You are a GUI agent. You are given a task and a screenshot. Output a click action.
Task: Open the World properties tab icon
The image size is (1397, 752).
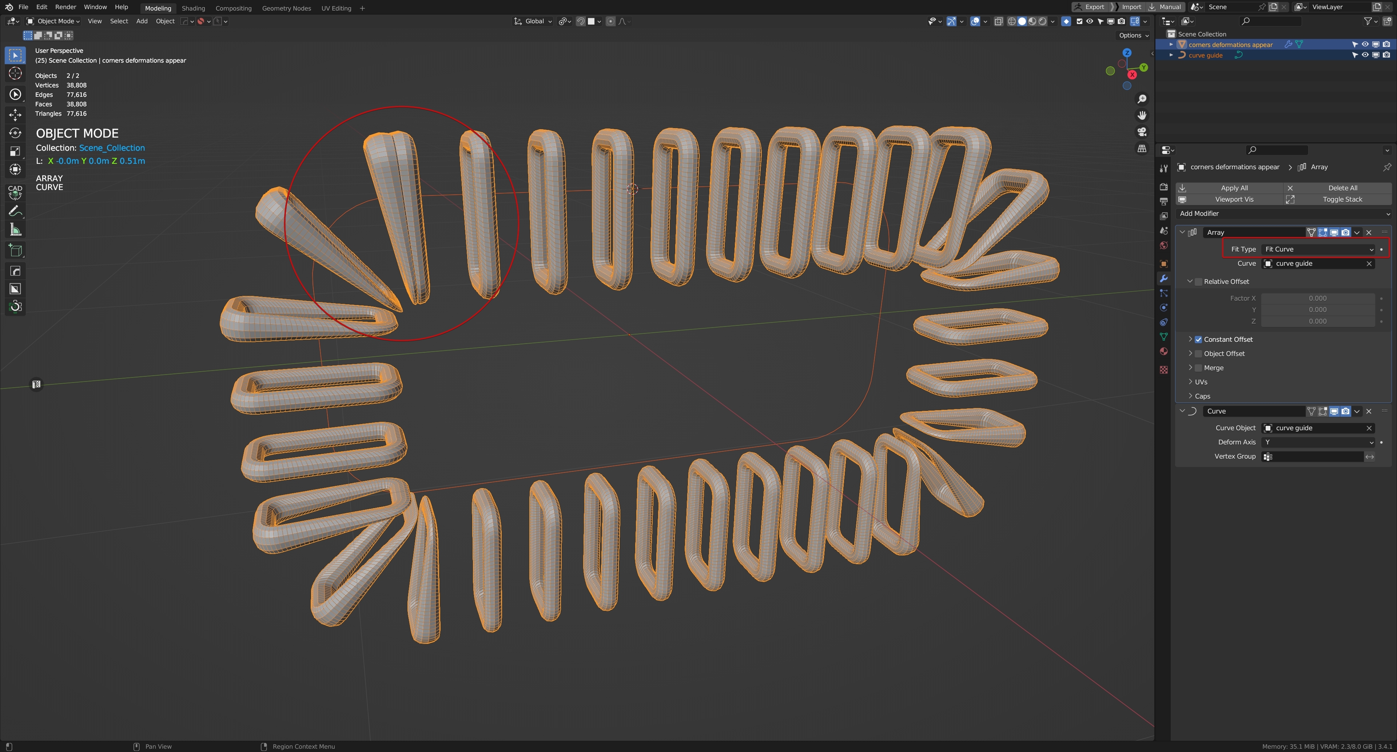click(x=1163, y=245)
